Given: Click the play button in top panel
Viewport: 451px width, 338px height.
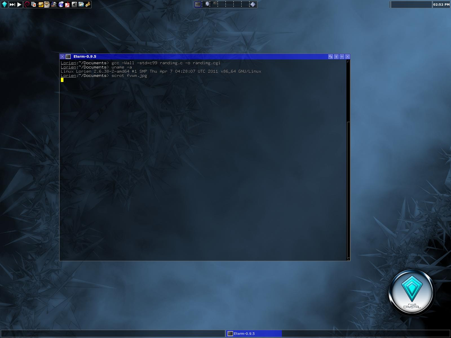Looking at the screenshot, I should pyautogui.click(x=19, y=5).
